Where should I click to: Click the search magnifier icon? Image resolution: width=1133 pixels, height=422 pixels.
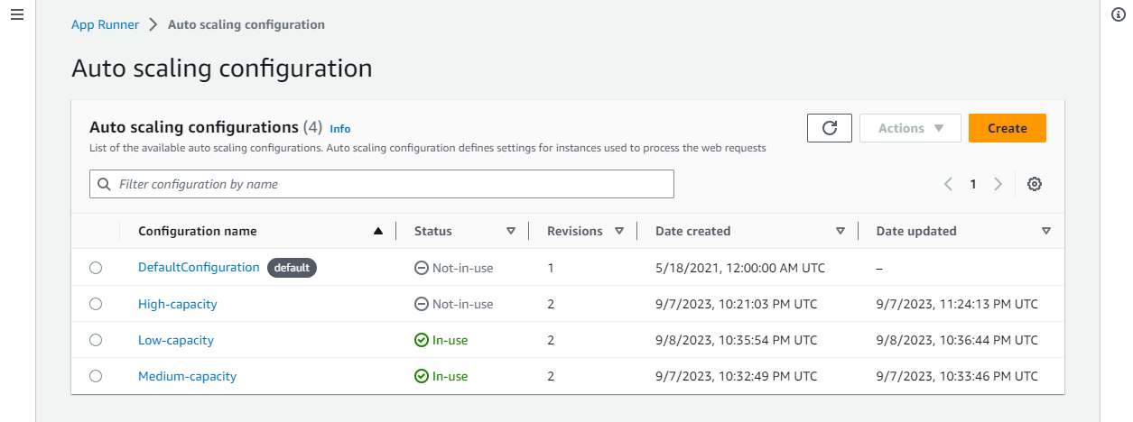pos(105,184)
